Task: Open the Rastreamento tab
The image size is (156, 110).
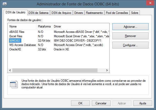Action: click(94, 13)
